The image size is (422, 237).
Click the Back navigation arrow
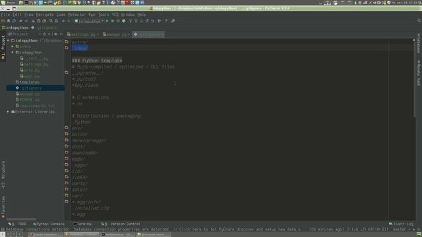(x=63, y=21)
